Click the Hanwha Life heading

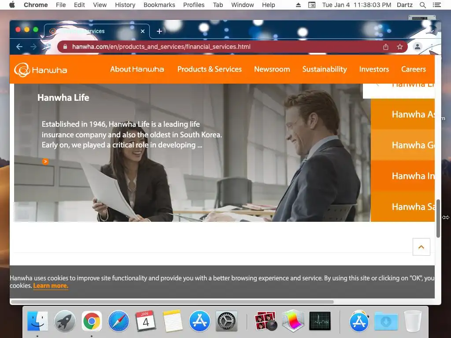pos(63,97)
